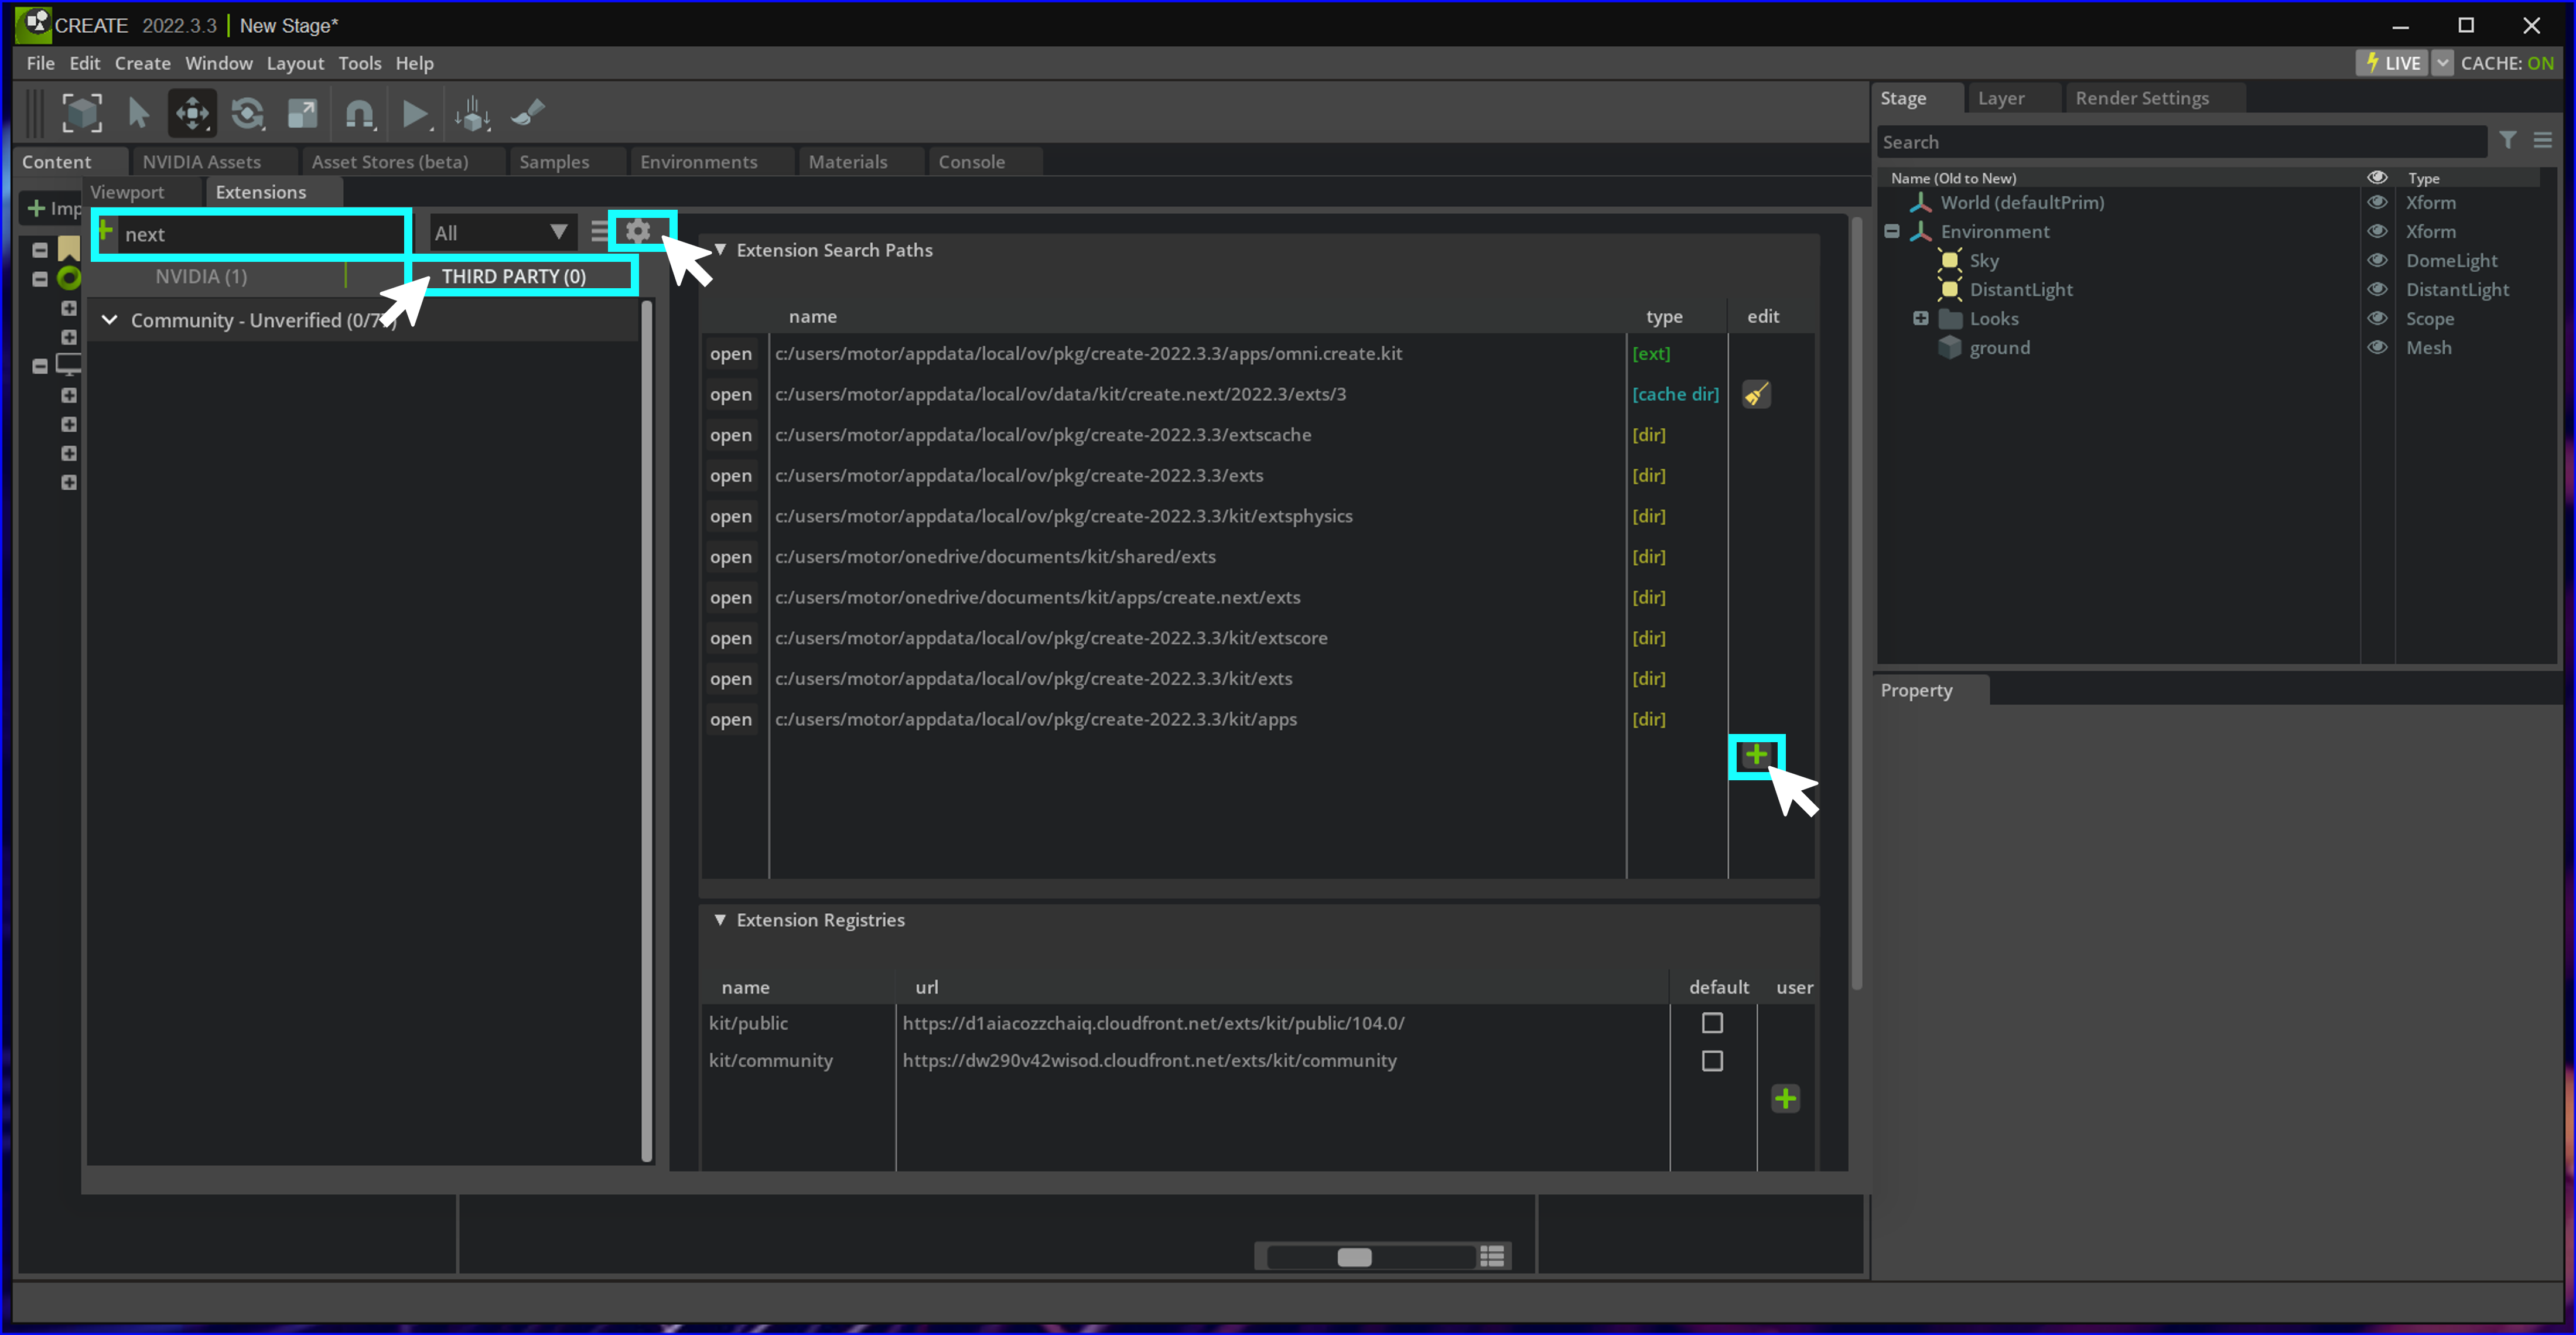The height and width of the screenshot is (1335, 2576).
Task: Click the Rotate tool icon
Action: point(247,114)
